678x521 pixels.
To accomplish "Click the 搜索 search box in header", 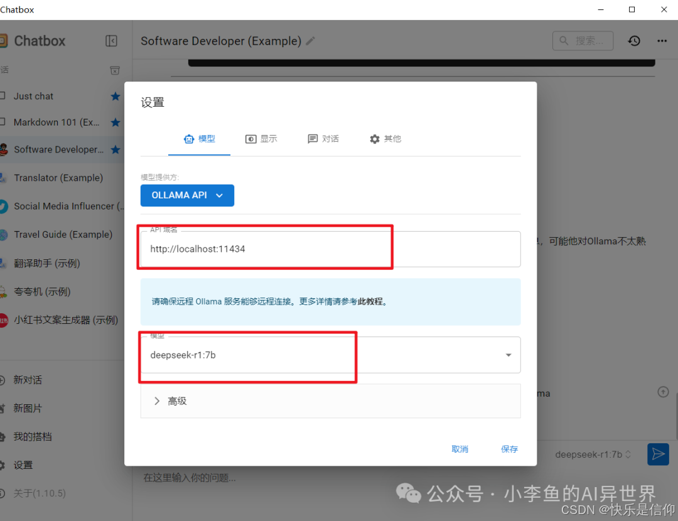I will pyautogui.click(x=583, y=41).
